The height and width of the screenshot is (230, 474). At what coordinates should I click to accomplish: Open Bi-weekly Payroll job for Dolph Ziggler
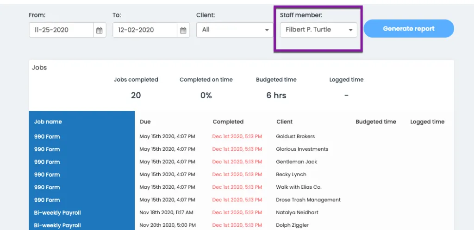57,225
